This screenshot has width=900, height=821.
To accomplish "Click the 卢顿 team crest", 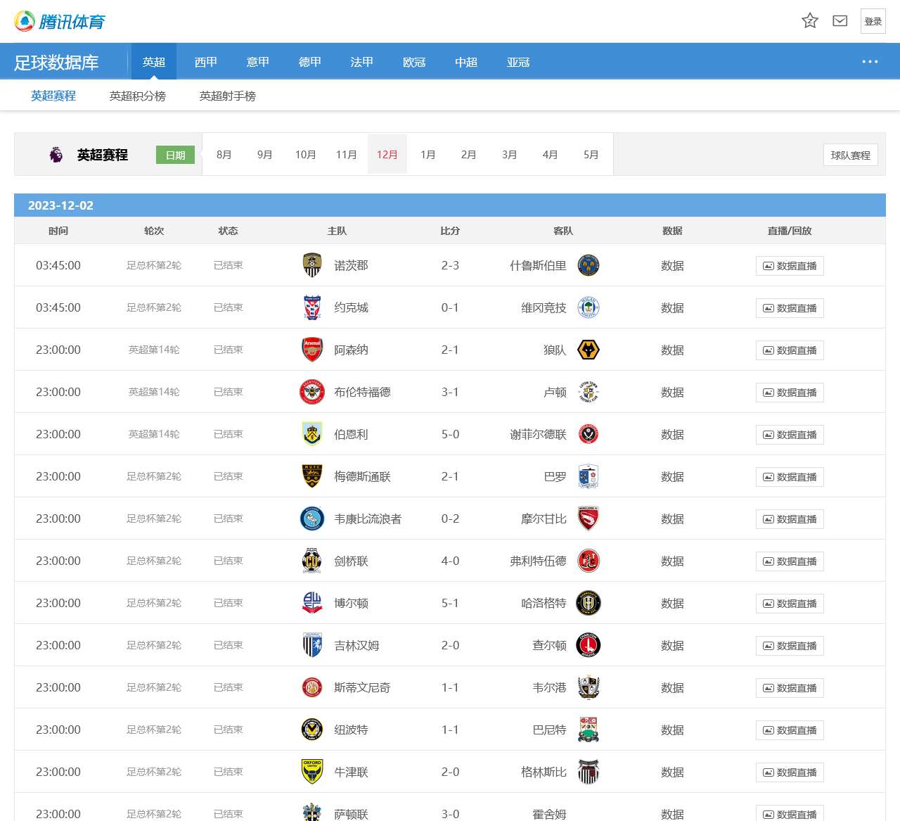I will point(589,392).
